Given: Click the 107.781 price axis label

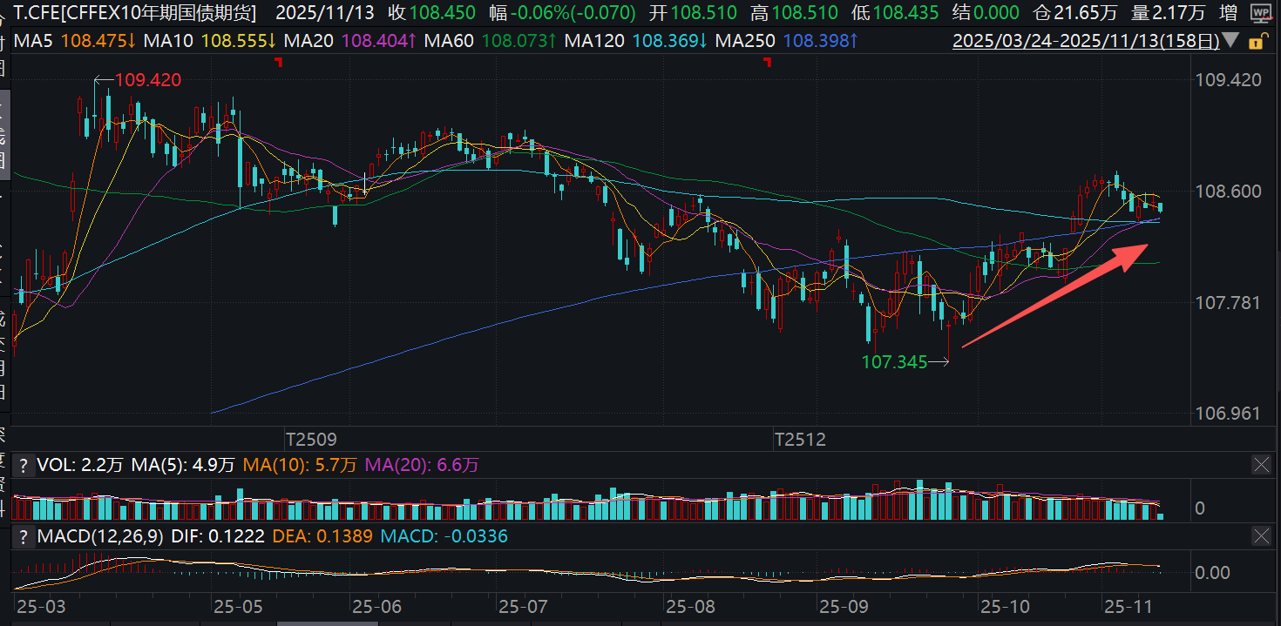Looking at the screenshot, I should [1229, 302].
